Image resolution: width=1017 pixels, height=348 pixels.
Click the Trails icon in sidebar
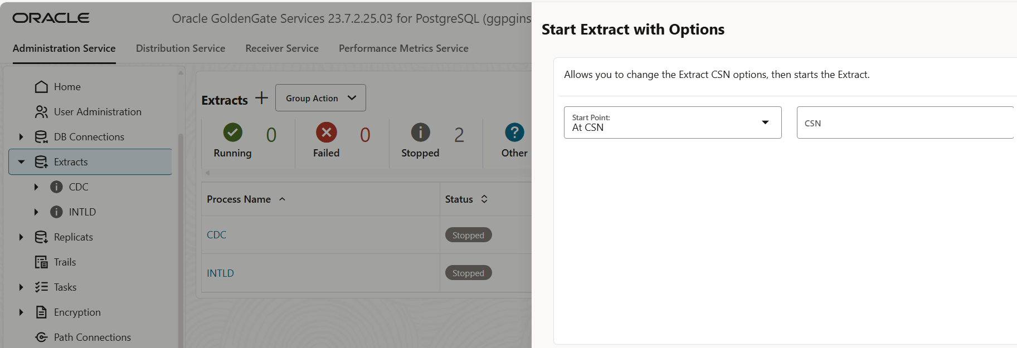click(x=41, y=262)
